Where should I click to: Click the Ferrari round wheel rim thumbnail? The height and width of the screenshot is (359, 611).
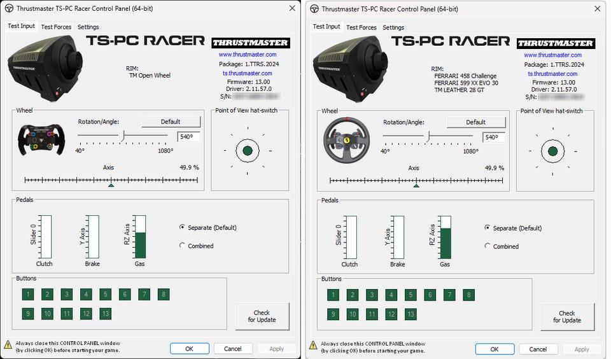click(x=346, y=140)
